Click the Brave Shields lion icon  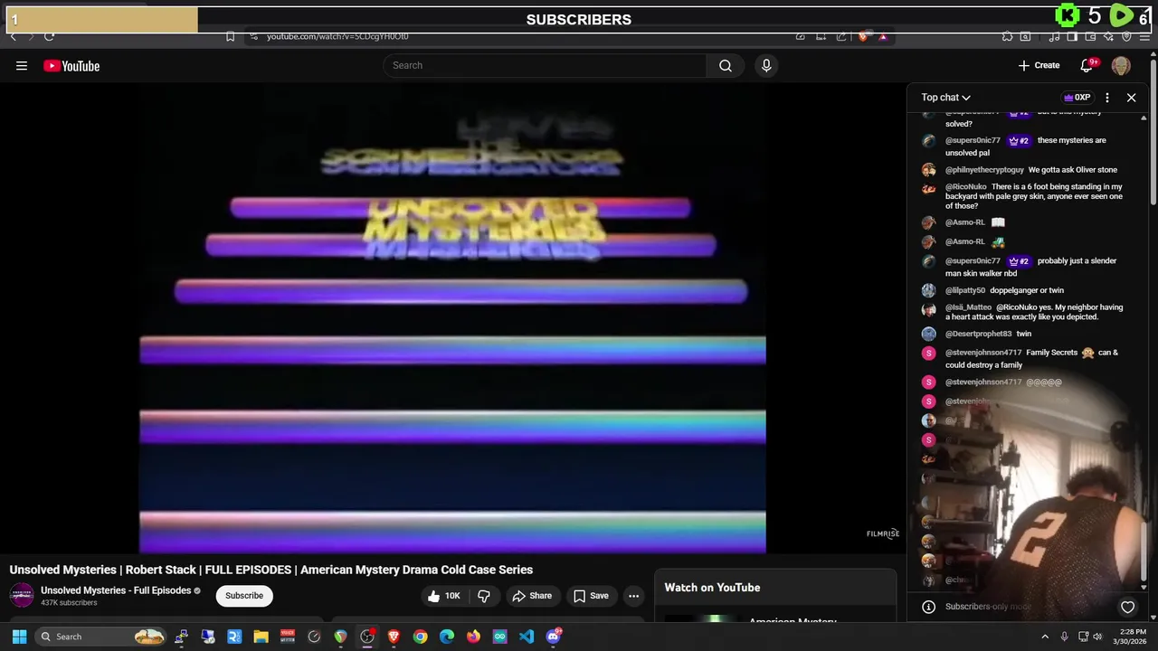865,36
